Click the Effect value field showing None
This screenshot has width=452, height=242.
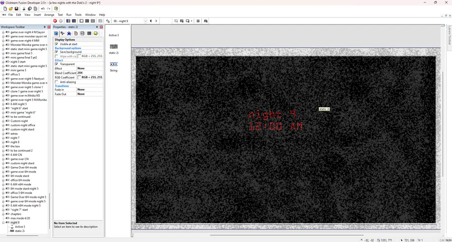coord(90,69)
